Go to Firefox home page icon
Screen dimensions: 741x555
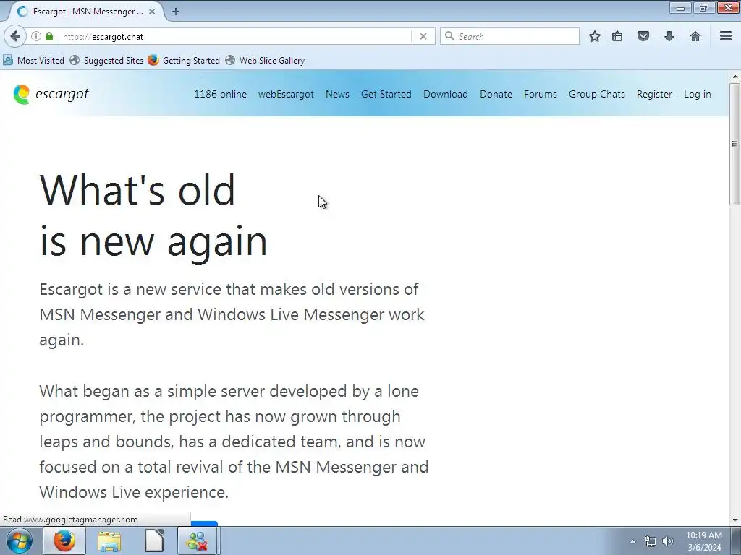point(695,36)
